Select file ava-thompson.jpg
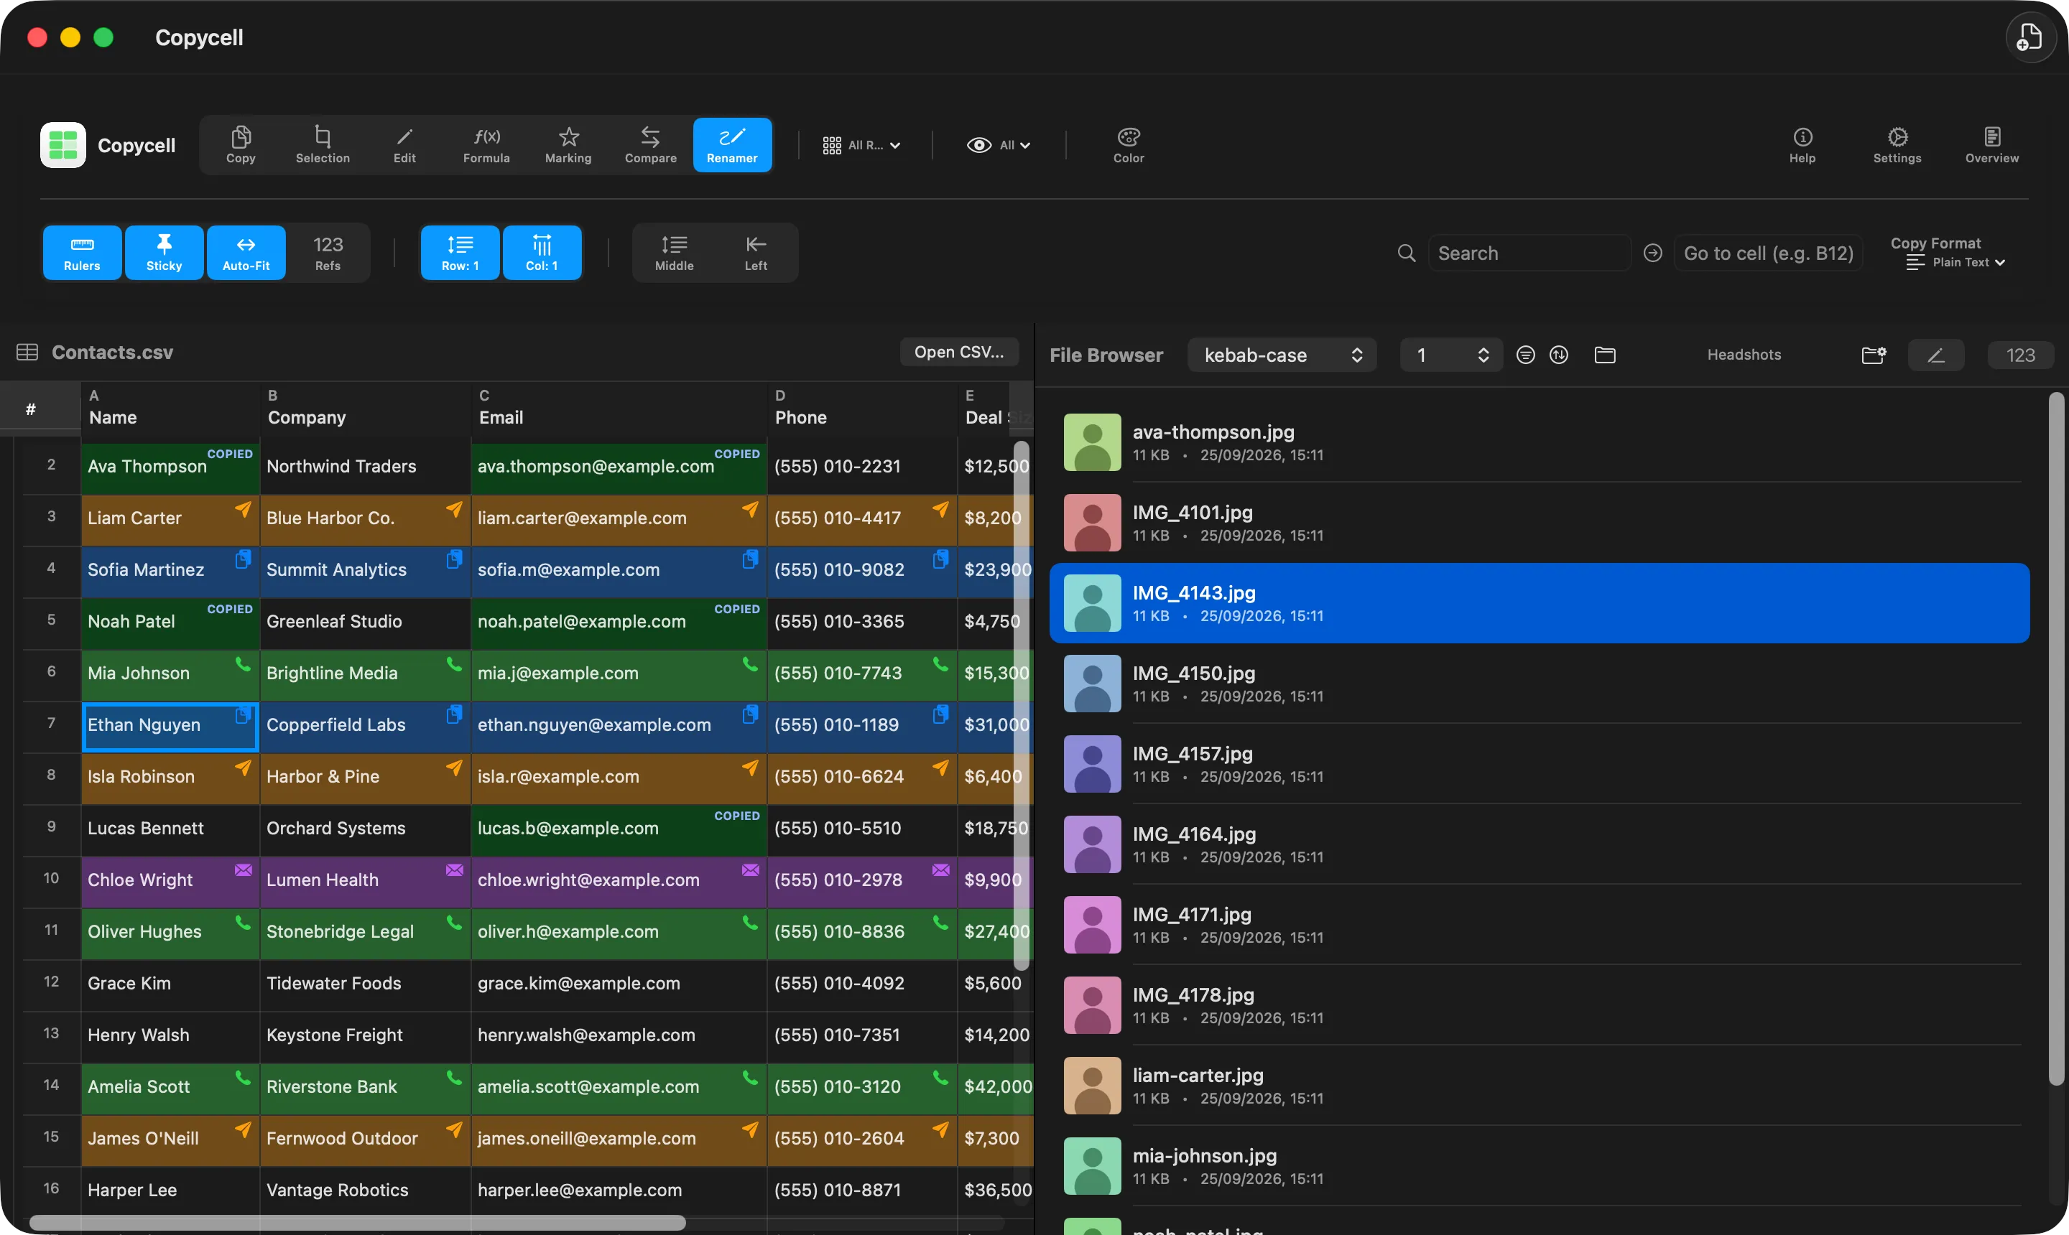Image resolution: width=2069 pixels, height=1235 pixels. point(1540,442)
